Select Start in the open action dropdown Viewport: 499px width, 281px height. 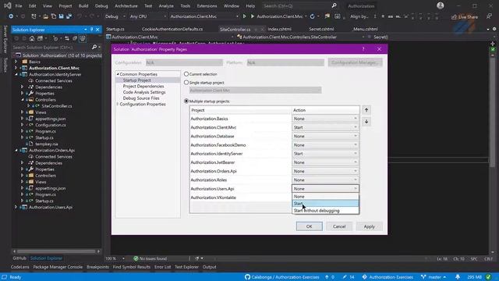(x=325, y=203)
